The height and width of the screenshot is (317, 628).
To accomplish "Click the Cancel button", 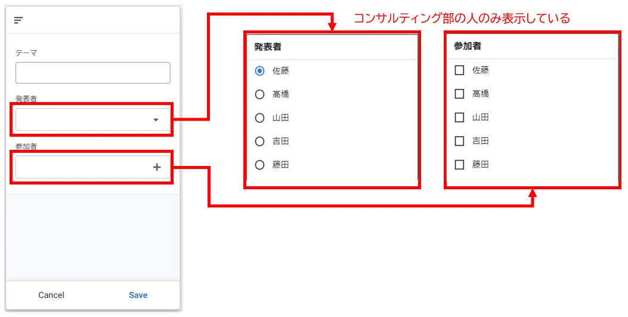I will coord(51,295).
